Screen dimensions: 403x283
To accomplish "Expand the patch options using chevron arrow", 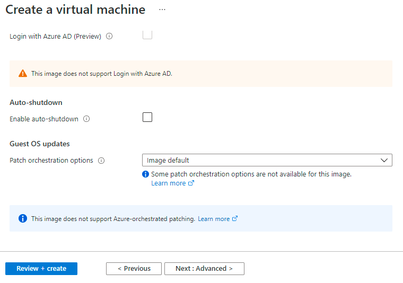I will [x=384, y=160].
